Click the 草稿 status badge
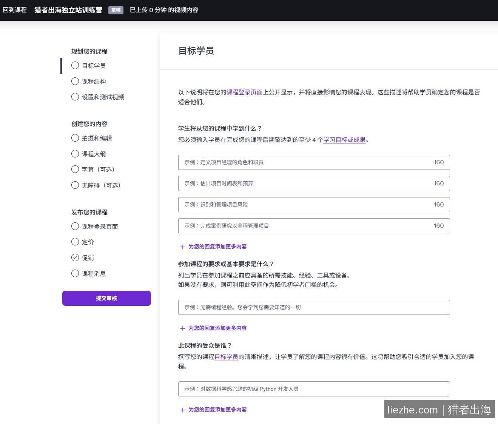This screenshot has height=424, width=498. (116, 10)
